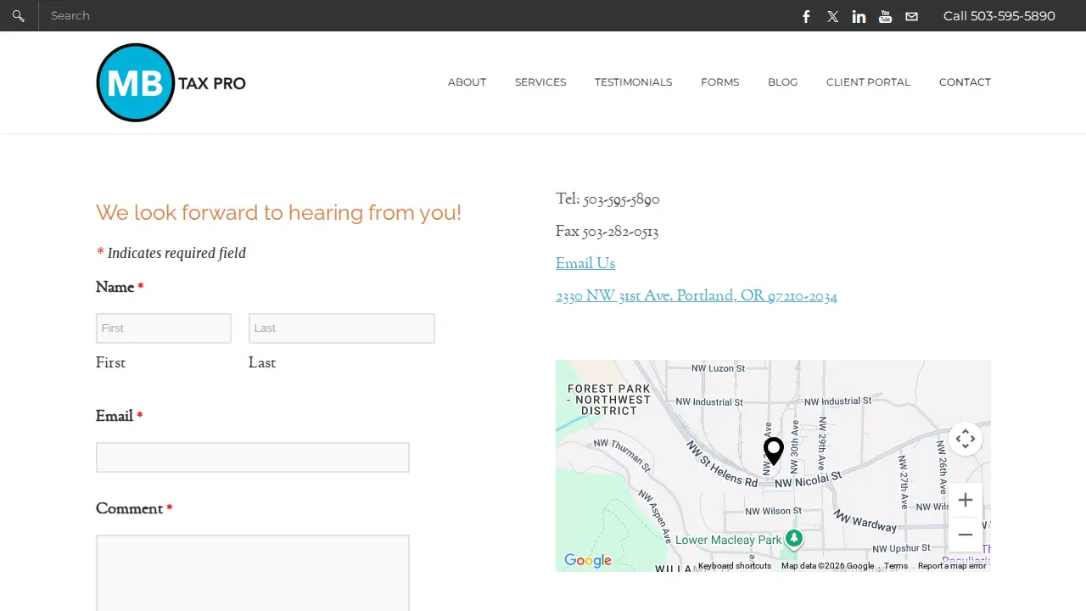Click the Google logo on the map
Viewport: 1086px width, 611px height.
tap(588, 561)
